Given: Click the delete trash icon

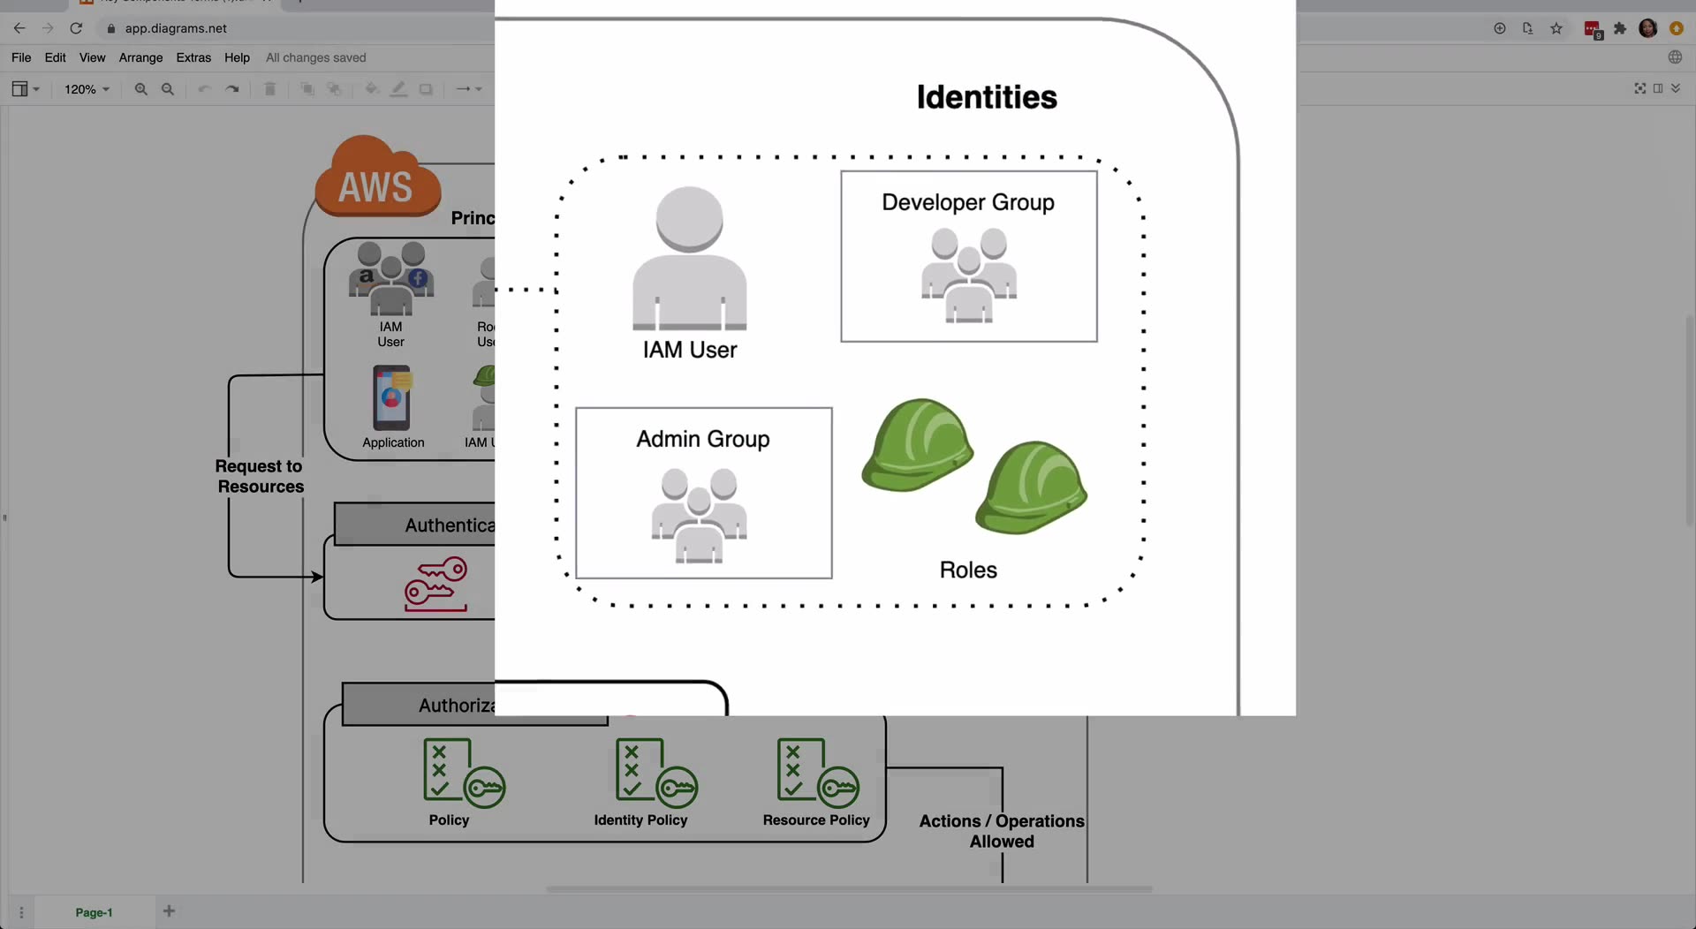Looking at the screenshot, I should (270, 89).
